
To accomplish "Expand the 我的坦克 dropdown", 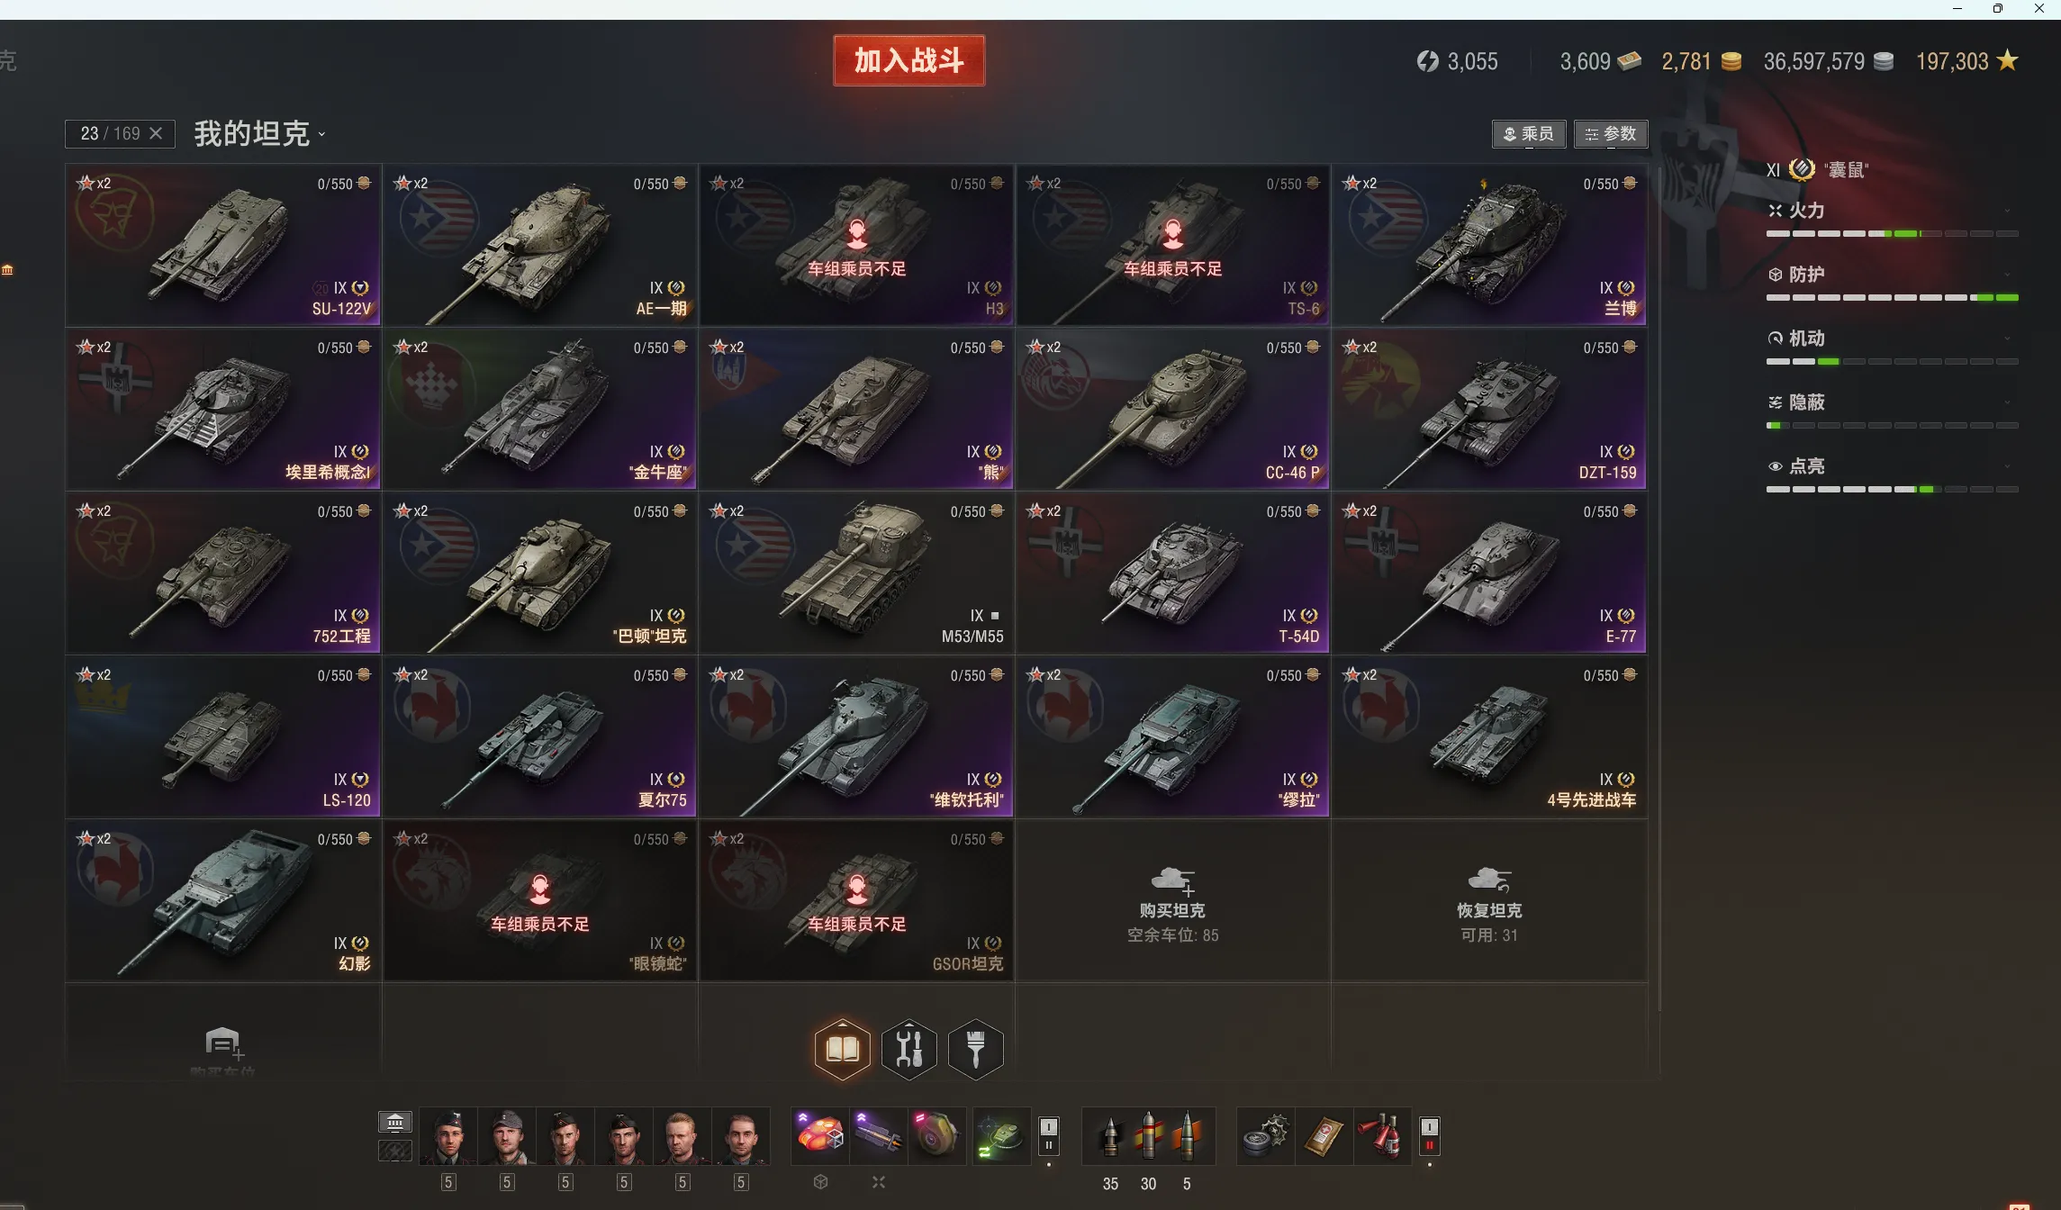I will (259, 134).
